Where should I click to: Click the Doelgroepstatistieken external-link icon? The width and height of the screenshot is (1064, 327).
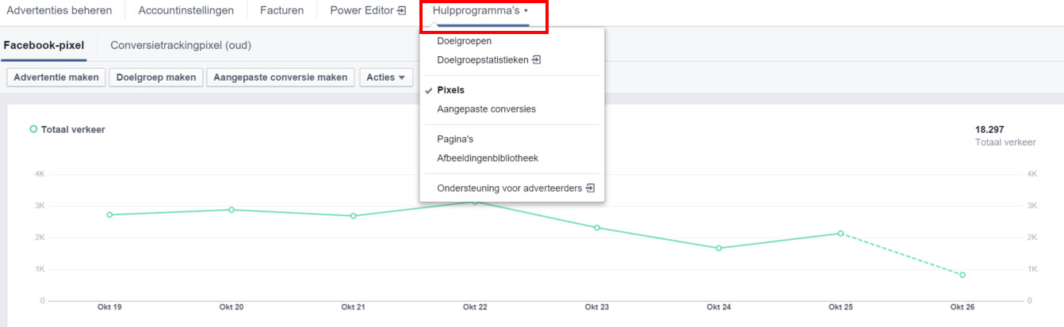coord(536,60)
